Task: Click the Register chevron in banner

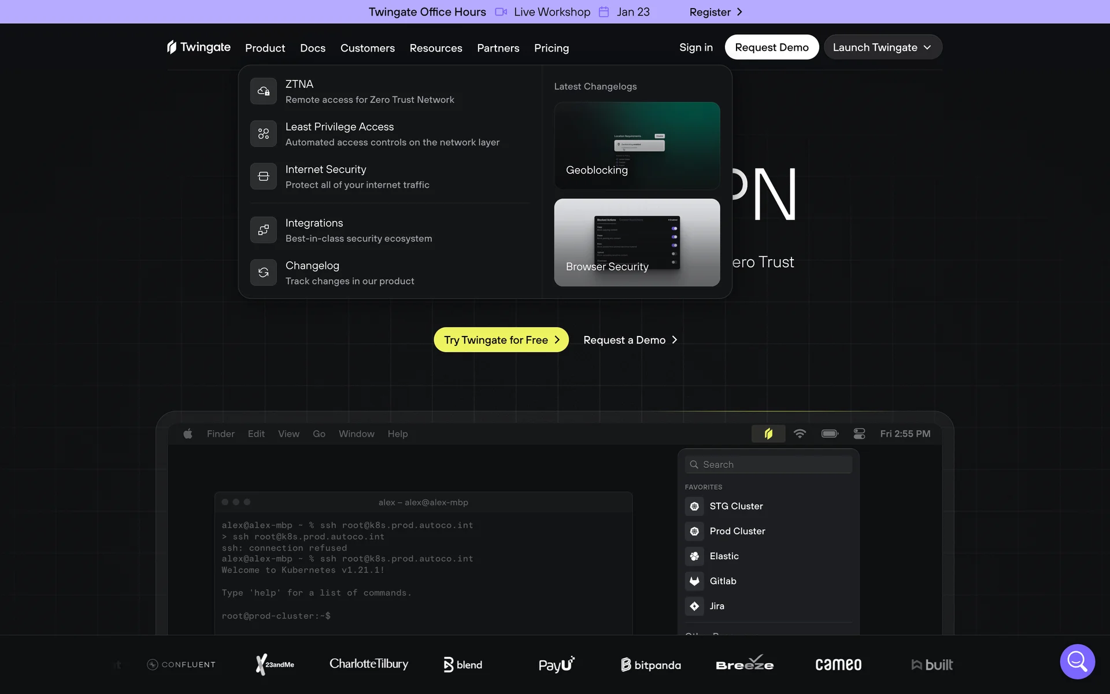Action: pyautogui.click(x=739, y=12)
